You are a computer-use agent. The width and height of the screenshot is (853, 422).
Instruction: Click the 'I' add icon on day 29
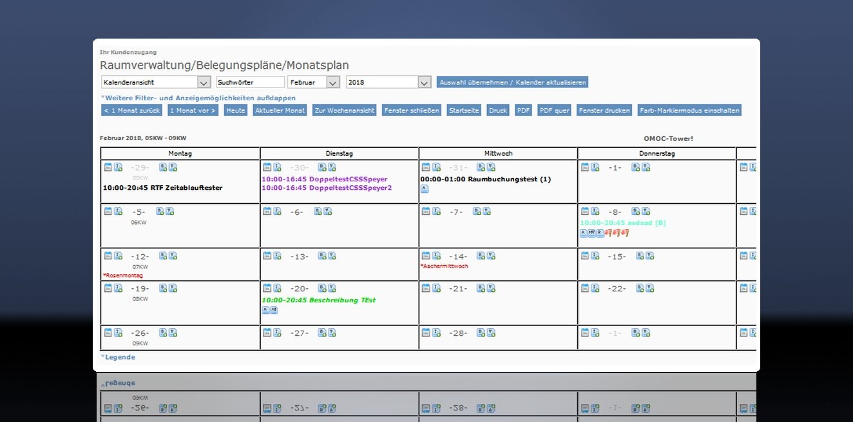[x=119, y=167]
